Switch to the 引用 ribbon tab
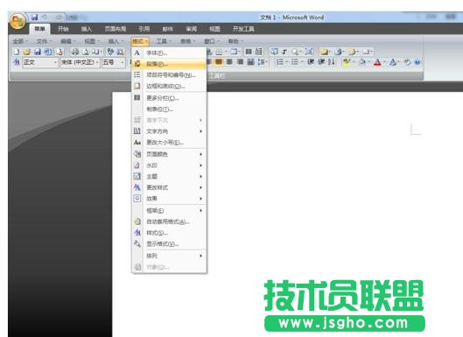 pyautogui.click(x=144, y=29)
